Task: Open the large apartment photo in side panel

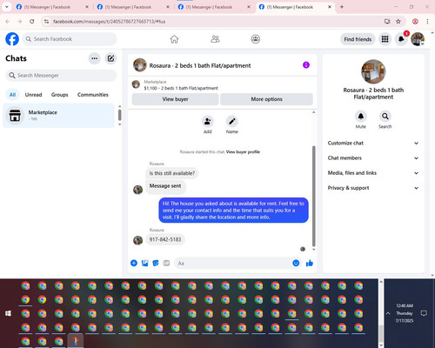Action: click(373, 71)
